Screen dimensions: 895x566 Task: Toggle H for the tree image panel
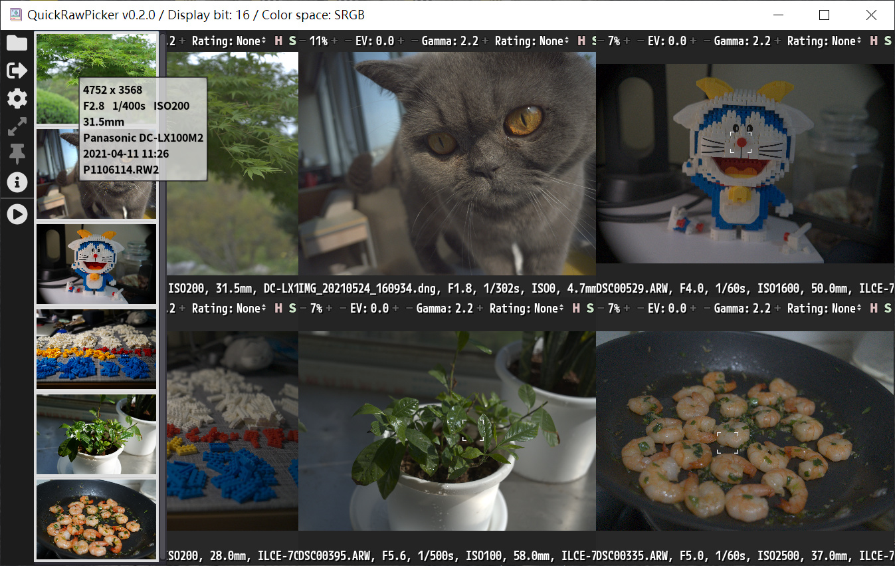[x=278, y=41]
